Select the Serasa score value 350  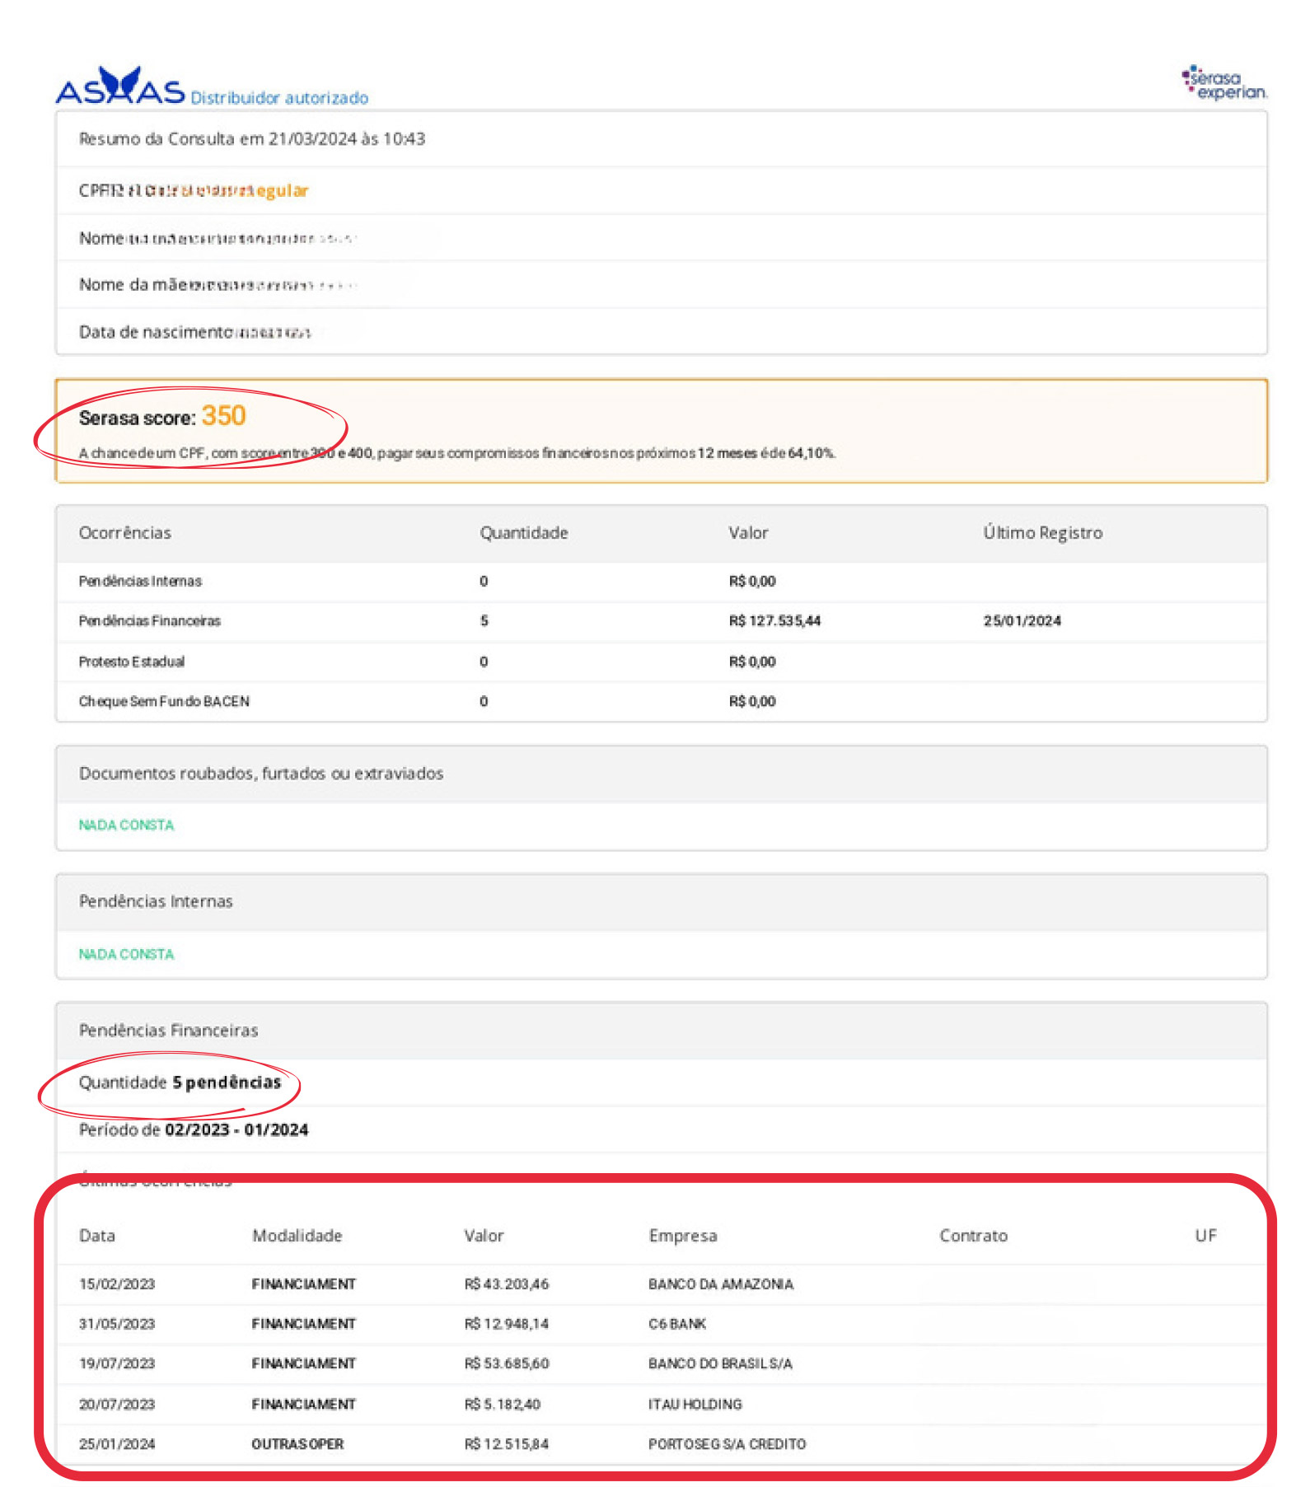click(x=223, y=416)
